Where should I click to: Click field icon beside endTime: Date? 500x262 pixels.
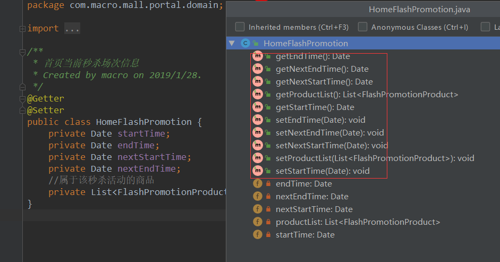[x=258, y=184]
